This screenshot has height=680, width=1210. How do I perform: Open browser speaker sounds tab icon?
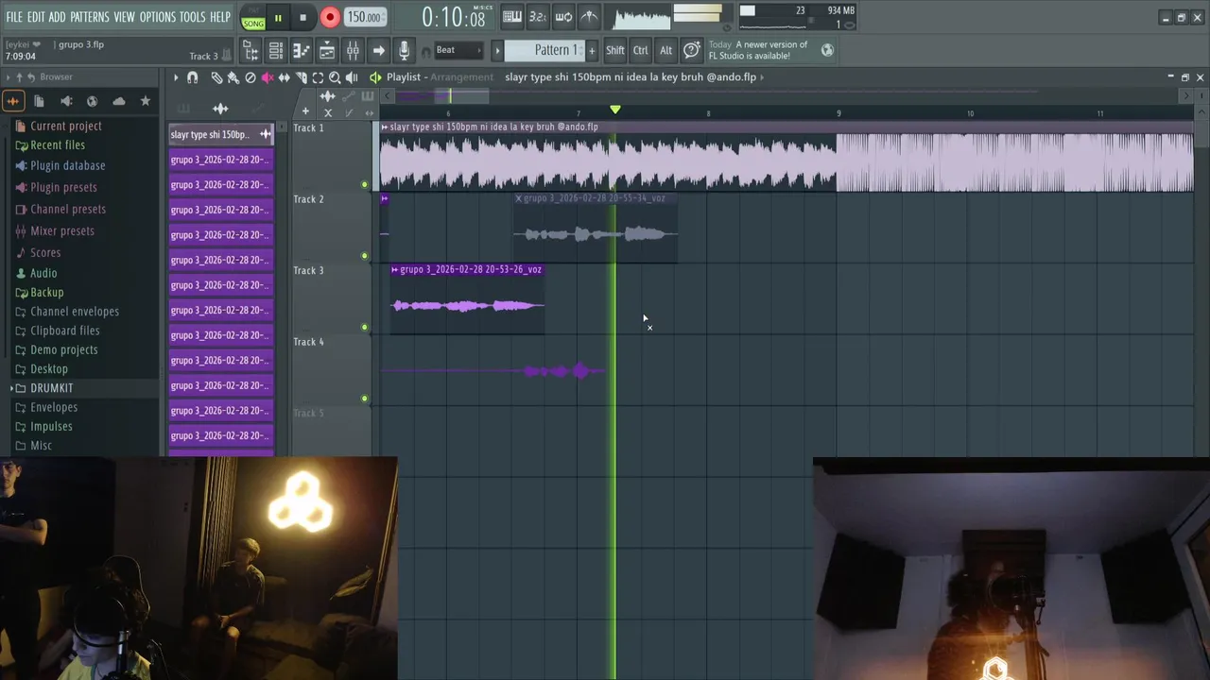pyautogui.click(x=66, y=101)
